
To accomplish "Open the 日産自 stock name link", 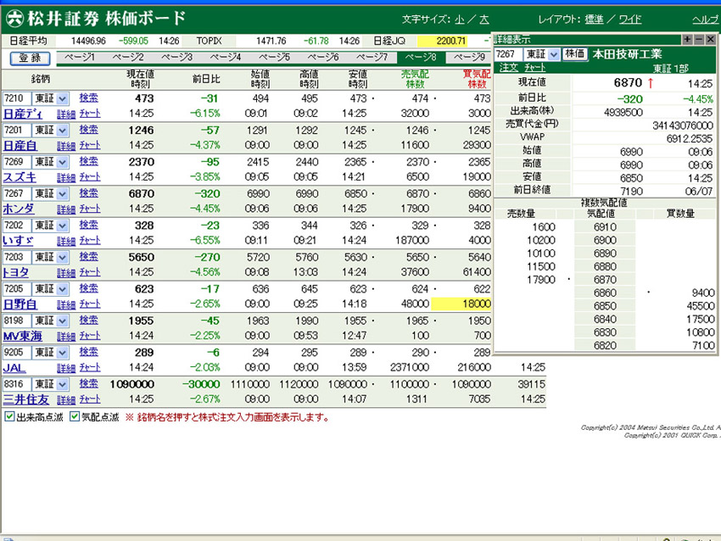I will pos(20,145).
